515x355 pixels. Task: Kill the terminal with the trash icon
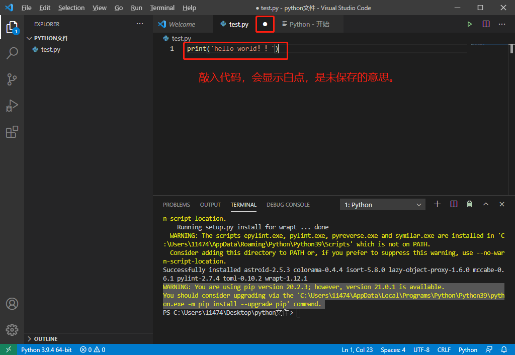tap(469, 204)
